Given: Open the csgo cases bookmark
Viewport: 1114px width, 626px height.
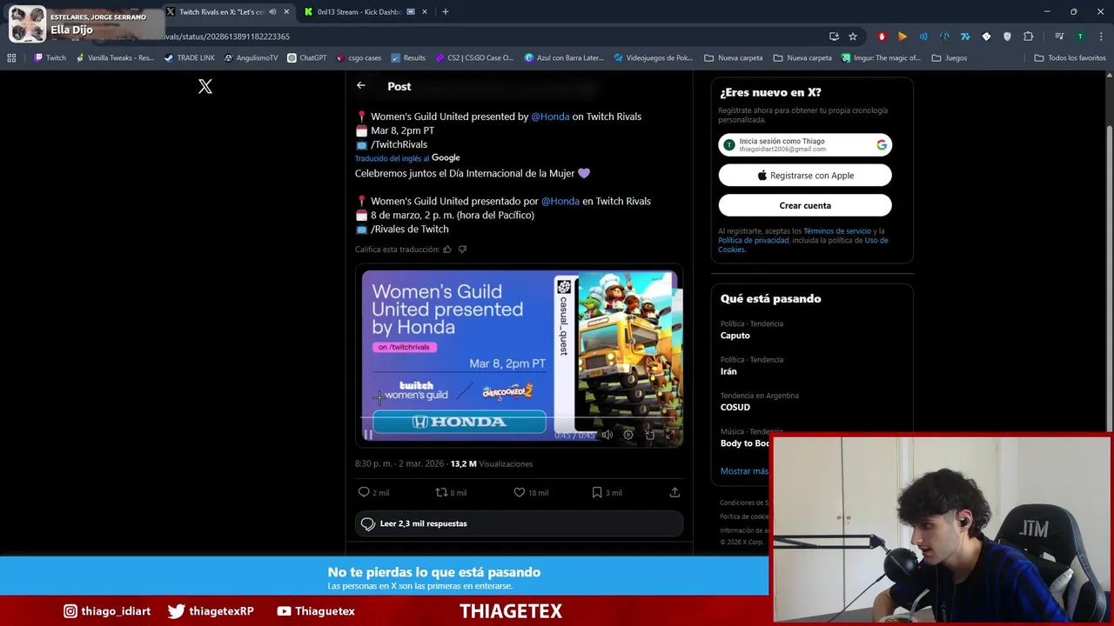Looking at the screenshot, I should tap(359, 58).
